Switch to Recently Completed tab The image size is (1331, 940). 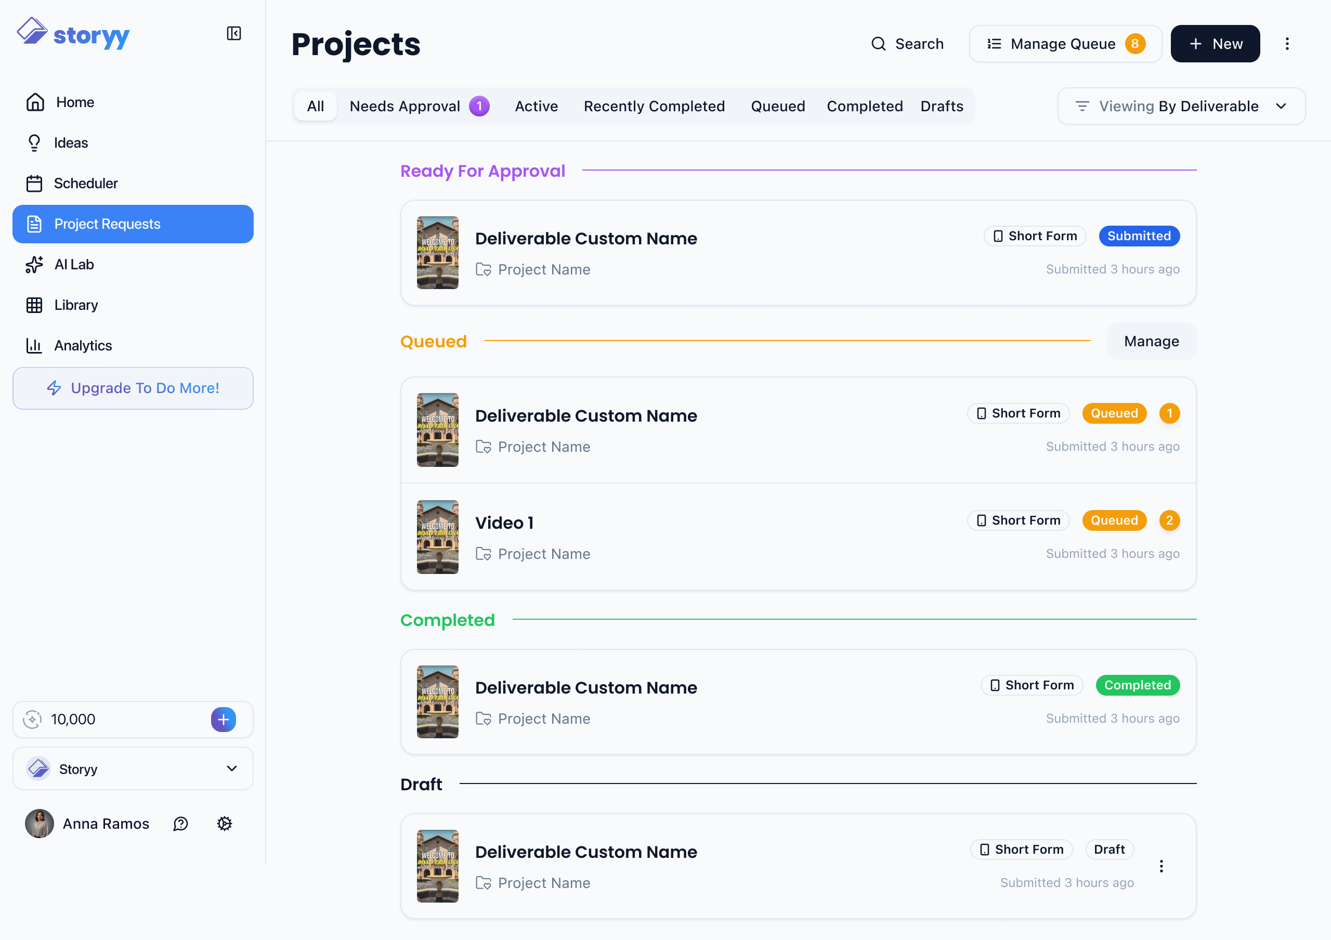pyautogui.click(x=654, y=106)
